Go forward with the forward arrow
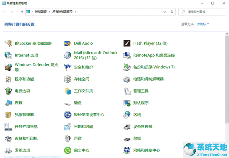 pyautogui.click(x=11, y=12)
